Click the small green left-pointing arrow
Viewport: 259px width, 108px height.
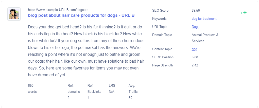(x=241, y=13)
